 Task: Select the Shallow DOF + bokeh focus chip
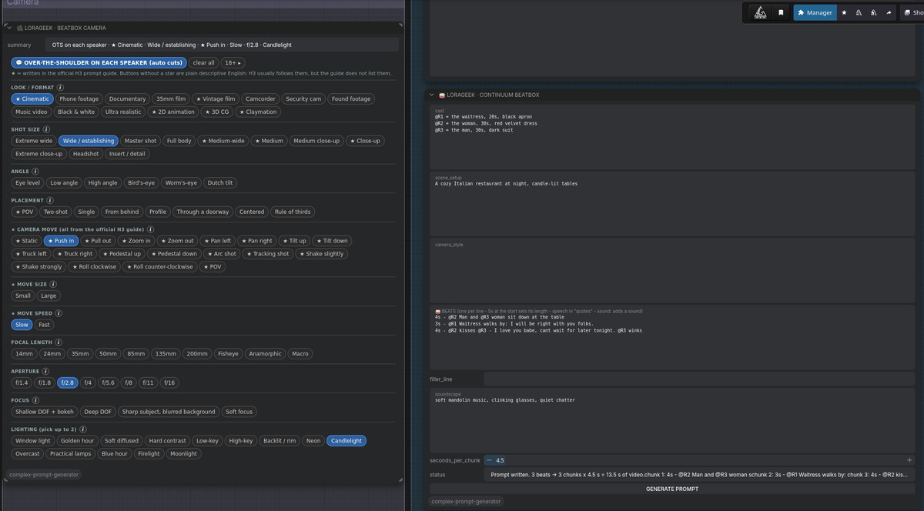tap(45, 412)
